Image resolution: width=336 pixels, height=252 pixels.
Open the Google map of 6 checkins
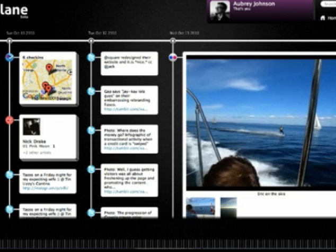(47, 80)
